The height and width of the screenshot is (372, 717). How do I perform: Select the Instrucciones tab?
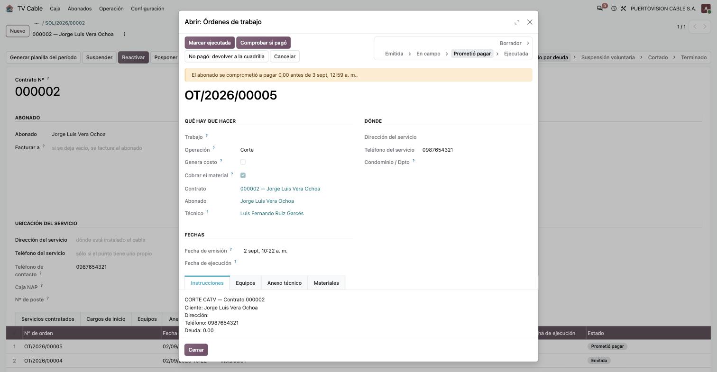tap(207, 283)
